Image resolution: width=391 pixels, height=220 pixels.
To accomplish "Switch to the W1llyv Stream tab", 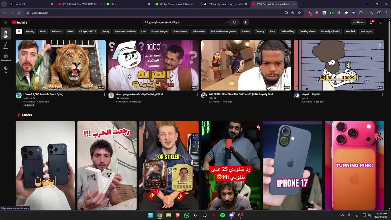I will point(177,4).
